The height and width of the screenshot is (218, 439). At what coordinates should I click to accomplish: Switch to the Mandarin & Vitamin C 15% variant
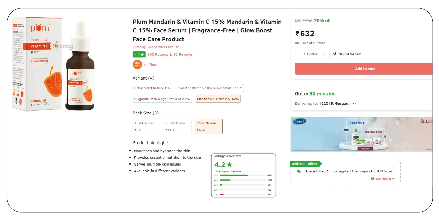click(218, 99)
